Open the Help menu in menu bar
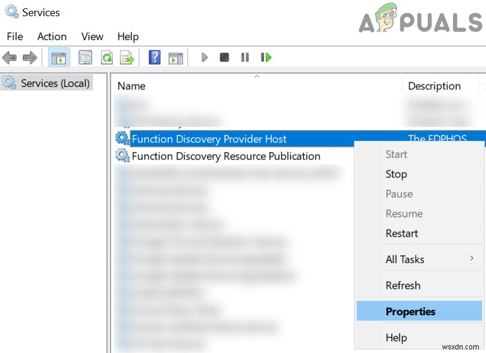The width and height of the screenshot is (486, 353). click(128, 37)
